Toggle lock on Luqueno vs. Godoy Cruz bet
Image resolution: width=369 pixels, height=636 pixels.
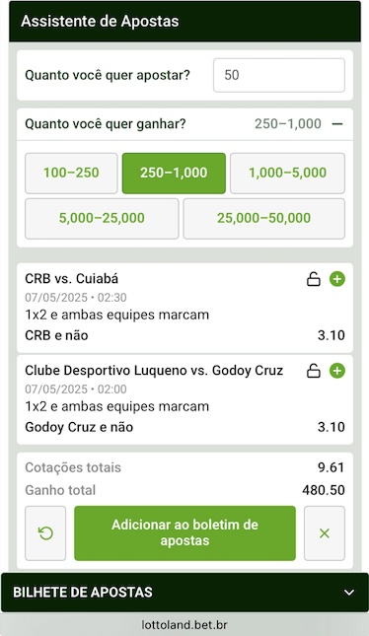pos(313,371)
